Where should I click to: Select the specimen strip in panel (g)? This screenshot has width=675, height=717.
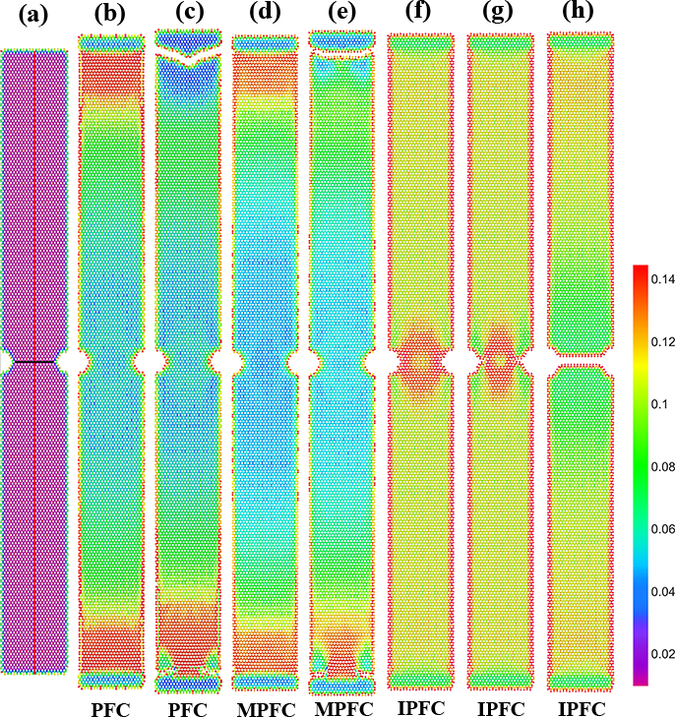tap(500, 361)
